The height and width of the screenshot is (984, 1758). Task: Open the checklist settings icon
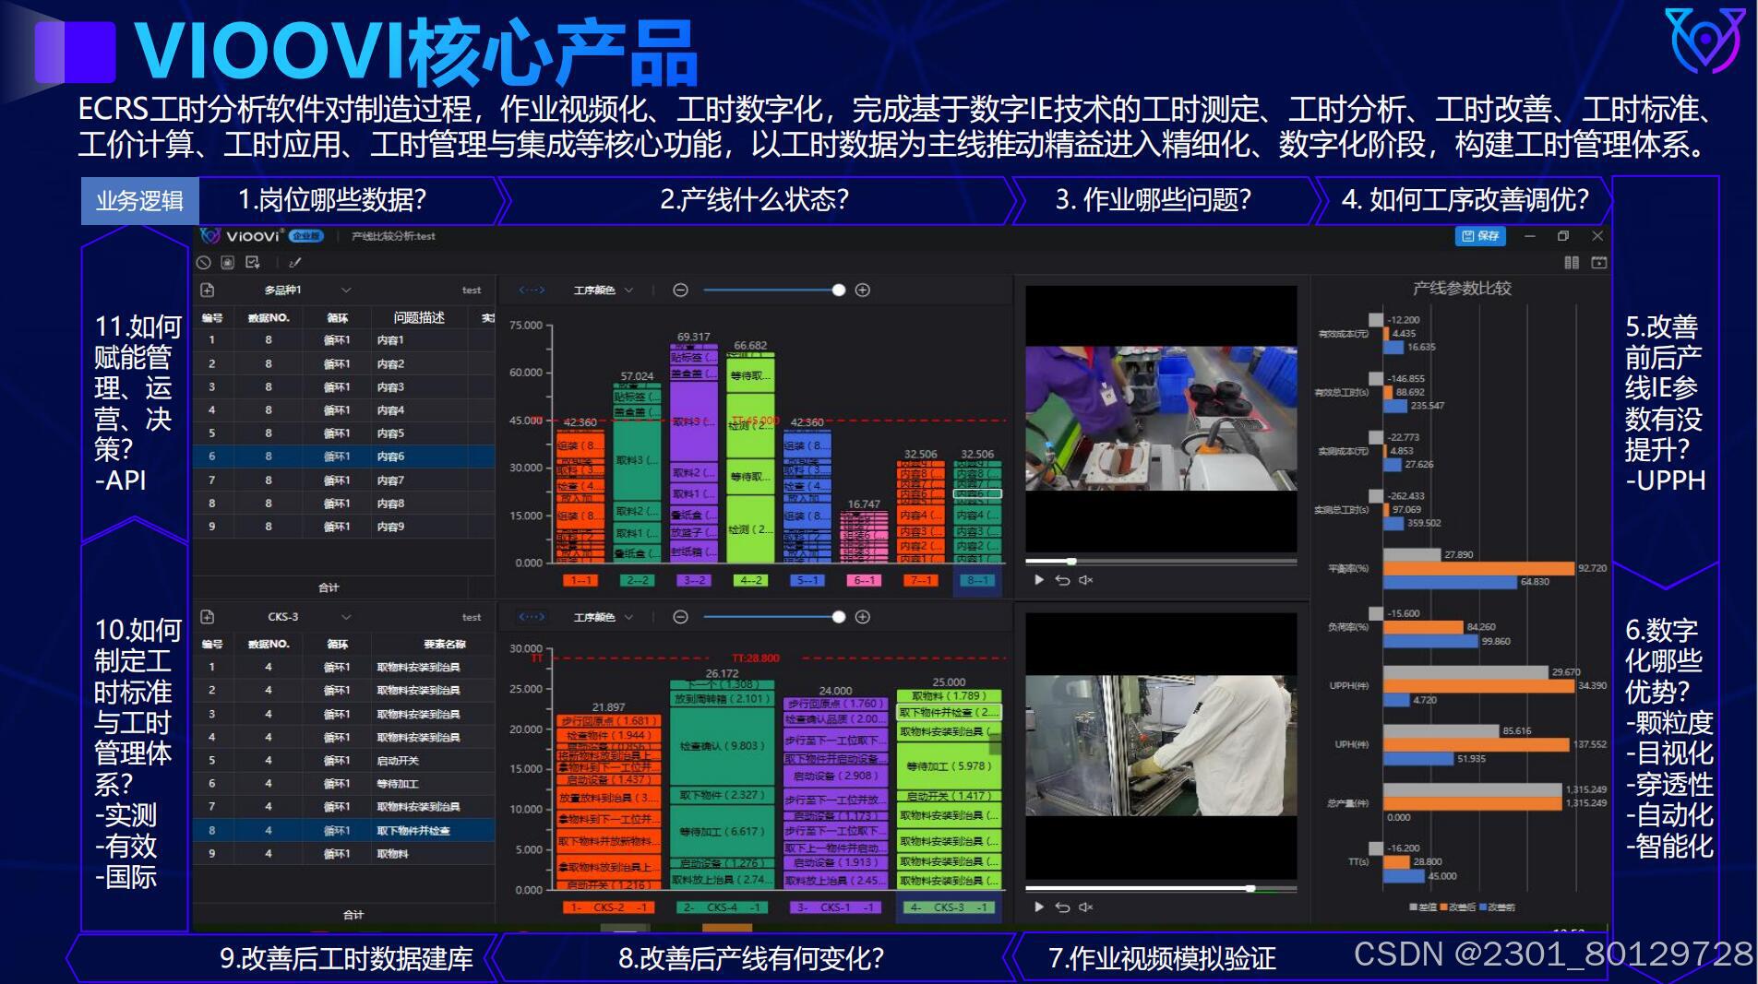click(252, 263)
